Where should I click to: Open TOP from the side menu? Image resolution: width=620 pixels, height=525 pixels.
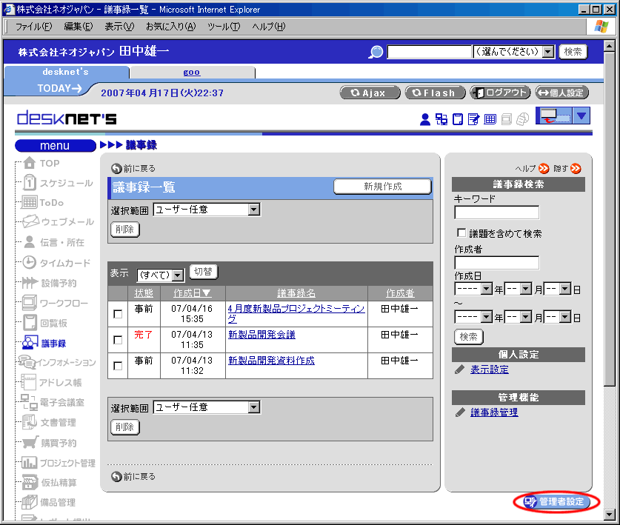tap(41, 163)
